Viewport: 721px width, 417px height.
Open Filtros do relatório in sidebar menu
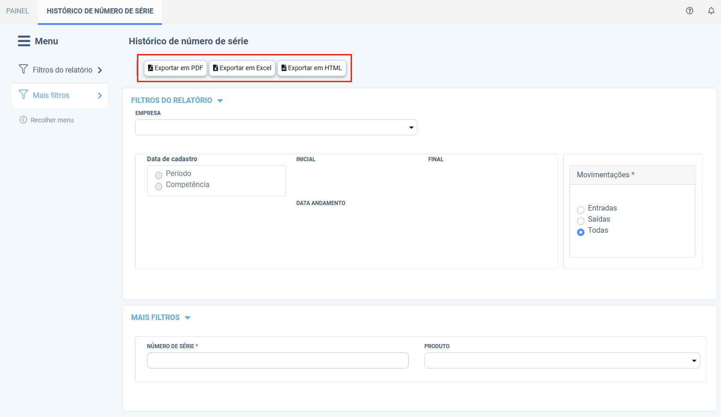[x=60, y=70]
